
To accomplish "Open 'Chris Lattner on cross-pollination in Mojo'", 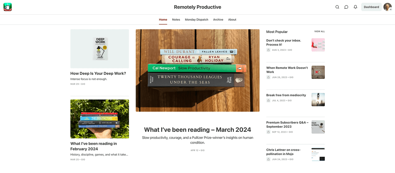I will (283, 152).
